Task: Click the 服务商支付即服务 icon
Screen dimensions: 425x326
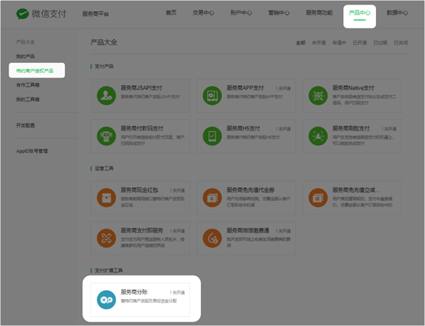Action: [x=106, y=239]
